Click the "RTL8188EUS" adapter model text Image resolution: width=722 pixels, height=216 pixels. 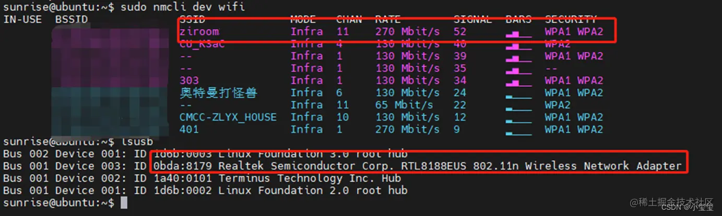click(433, 166)
